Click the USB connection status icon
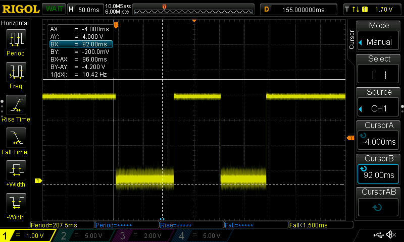Viewport: 404px width, 242px height. 380,235
